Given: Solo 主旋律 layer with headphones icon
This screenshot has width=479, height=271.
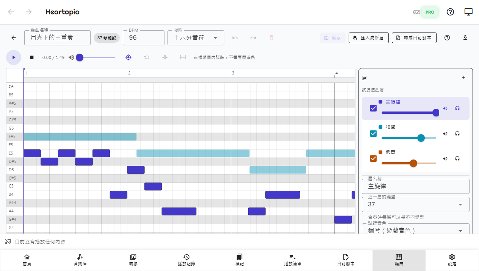Looking at the screenshot, I should [x=457, y=108].
